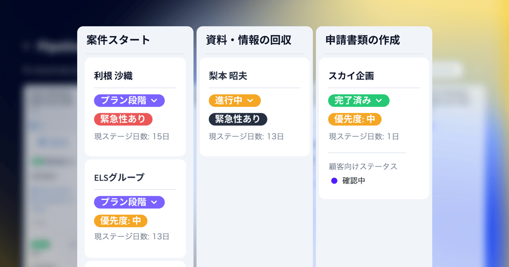Open 完了済み status dropdown on スカイ企画 card
Screen dimensions: 509x267
point(359,100)
